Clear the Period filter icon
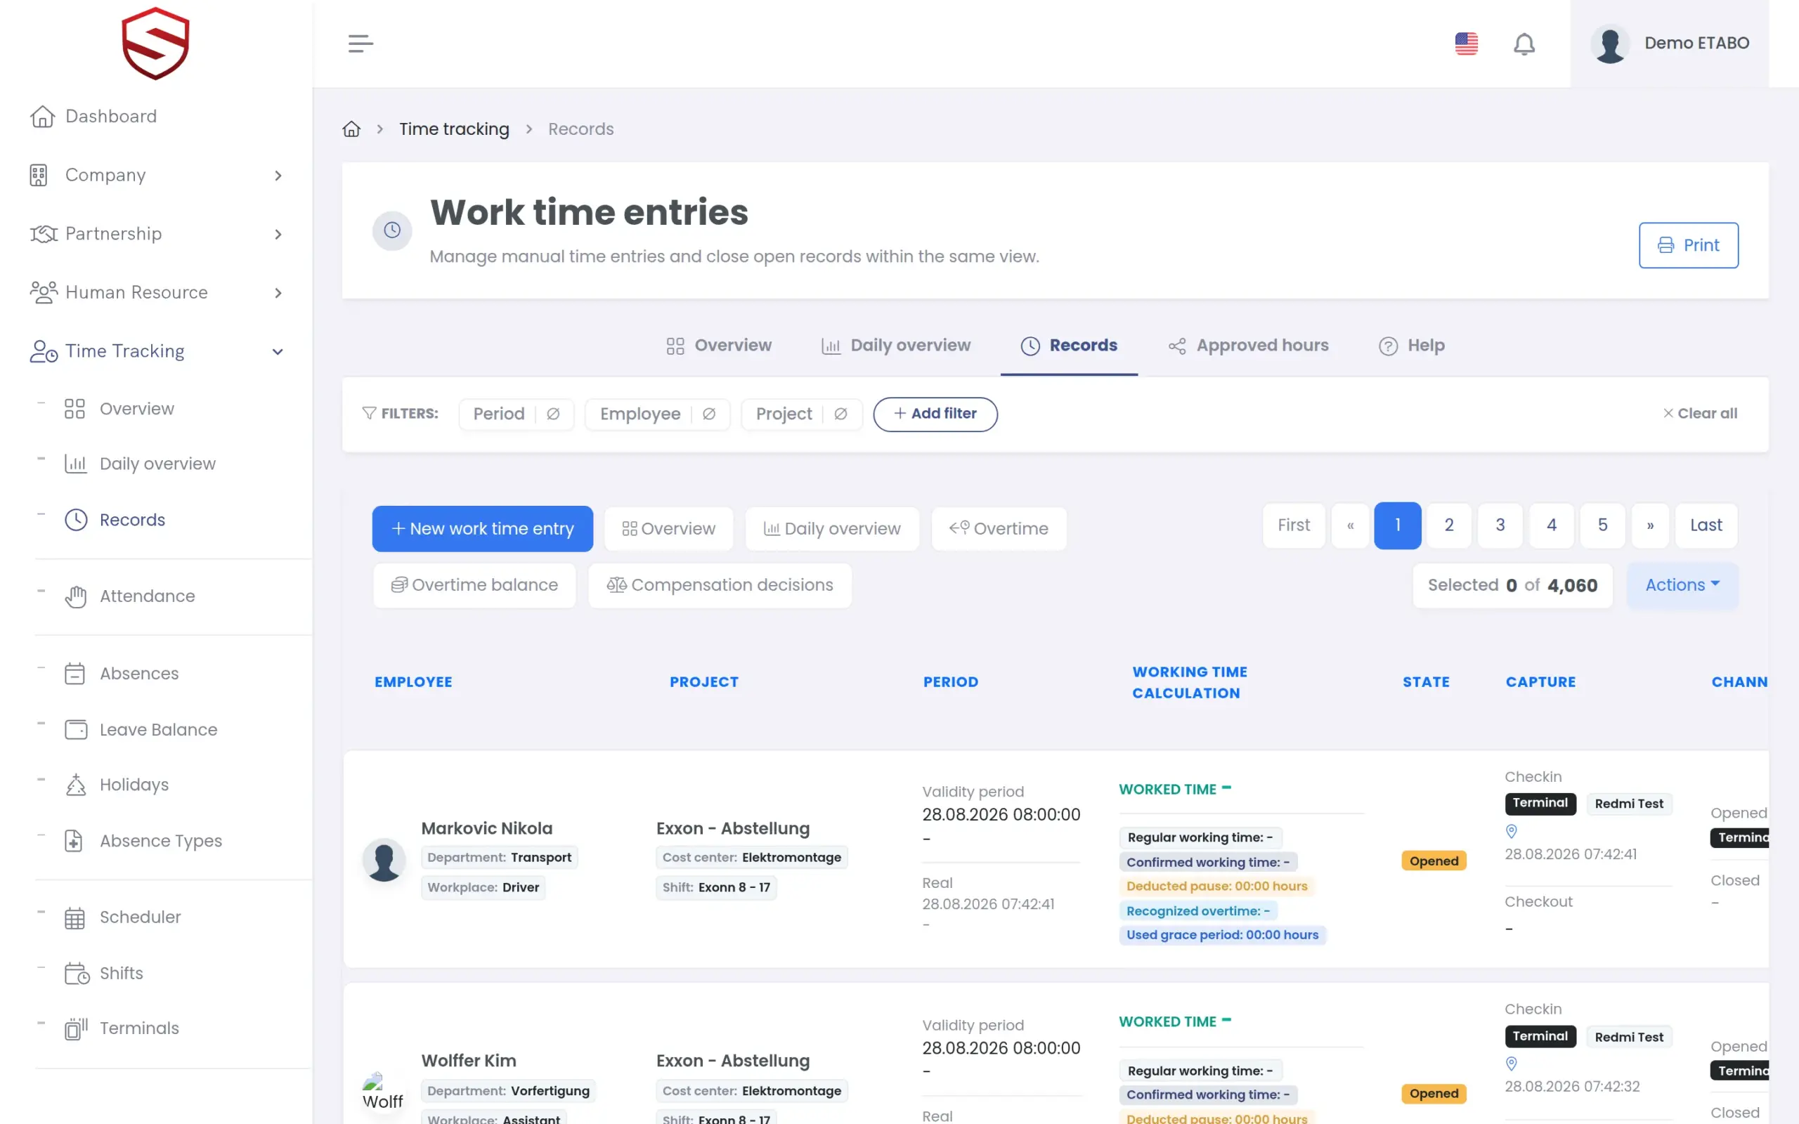The image size is (1799, 1124). (x=553, y=413)
